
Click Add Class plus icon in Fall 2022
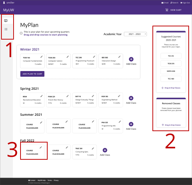click(105, 150)
